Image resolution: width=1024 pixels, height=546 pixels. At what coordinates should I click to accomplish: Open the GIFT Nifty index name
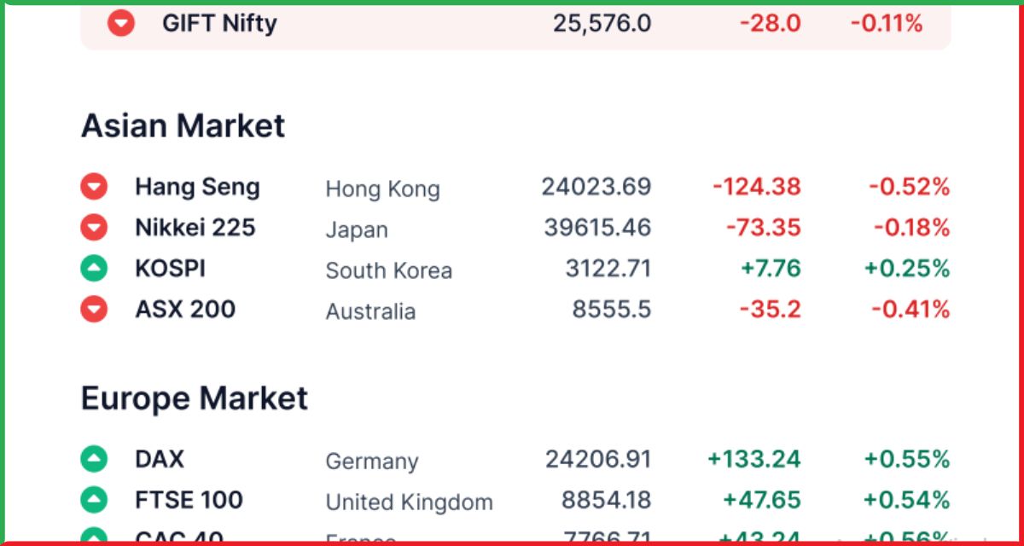coord(219,24)
